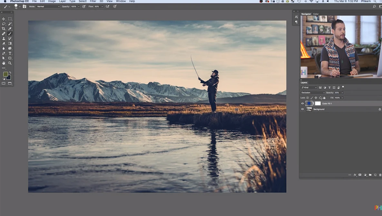382x216 pixels.
Task: Turn layer filtering on or off
Action: point(343,87)
